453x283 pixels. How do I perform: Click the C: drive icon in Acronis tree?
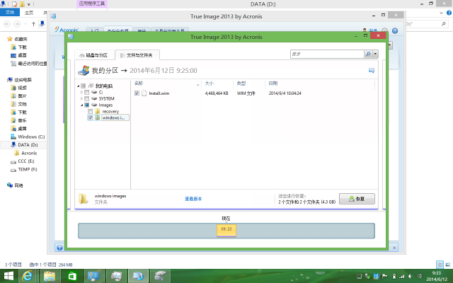point(94,92)
